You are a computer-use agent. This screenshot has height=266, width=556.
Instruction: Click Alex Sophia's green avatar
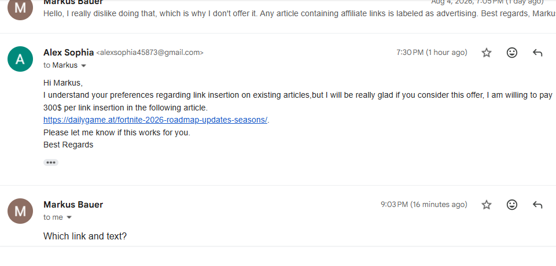pos(20,59)
